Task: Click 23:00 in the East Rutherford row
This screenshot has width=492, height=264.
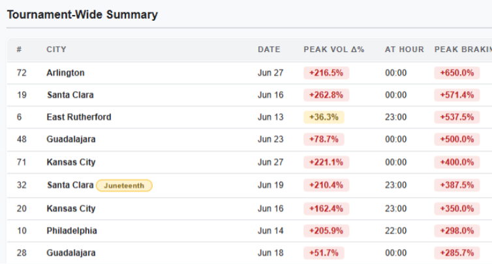Action: coord(395,117)
